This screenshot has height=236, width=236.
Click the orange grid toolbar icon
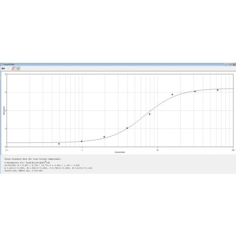click(13, 68)
